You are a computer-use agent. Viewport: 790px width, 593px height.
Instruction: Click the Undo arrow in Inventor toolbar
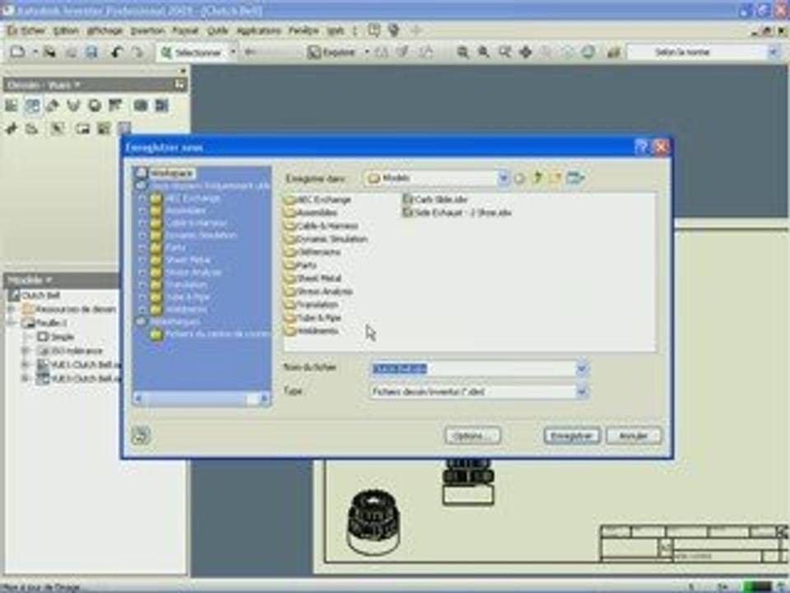coord(116,52)
